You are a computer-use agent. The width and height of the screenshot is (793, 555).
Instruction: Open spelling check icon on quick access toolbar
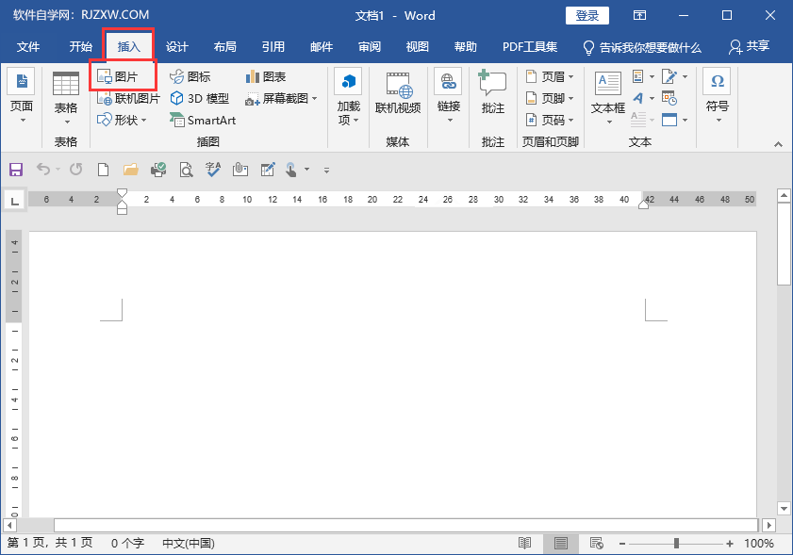pos(212,170)
